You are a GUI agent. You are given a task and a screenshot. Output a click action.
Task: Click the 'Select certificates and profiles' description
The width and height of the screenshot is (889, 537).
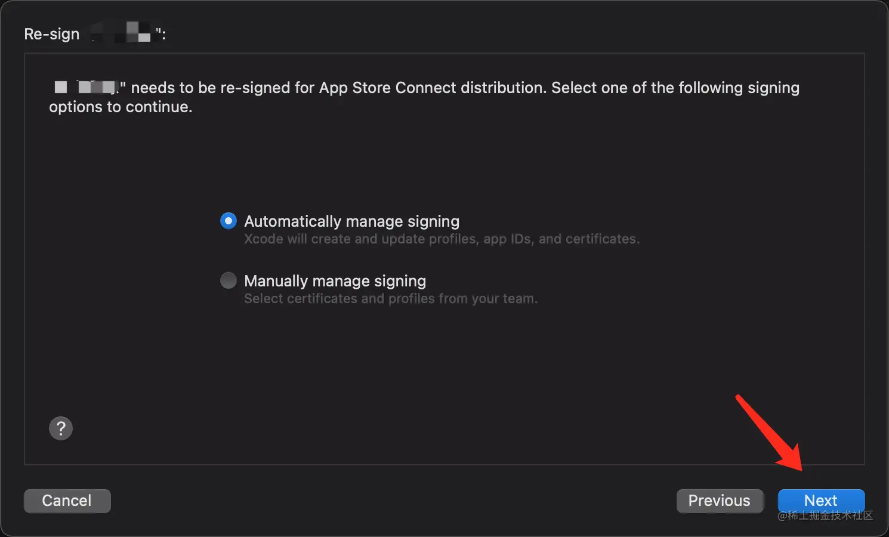pos(391,299)
